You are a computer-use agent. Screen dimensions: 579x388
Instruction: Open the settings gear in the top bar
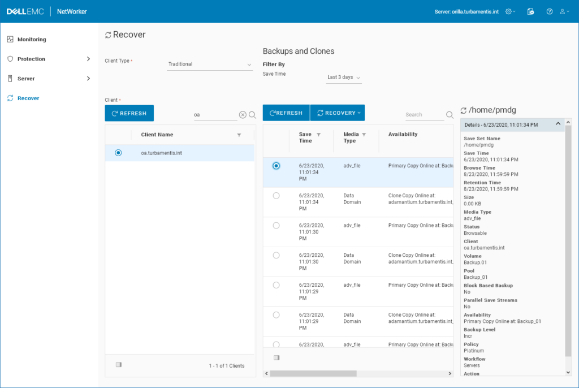click(508, 11)
